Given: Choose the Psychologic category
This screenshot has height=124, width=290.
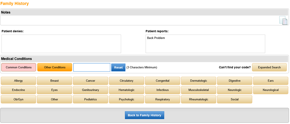Looking at the screenshot, I should pyautogui.click(x=126, y=99).
